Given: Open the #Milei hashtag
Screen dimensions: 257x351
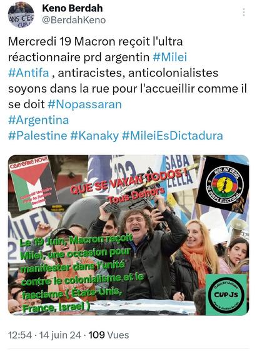Looking at the screenshot, I should [169, 57].
